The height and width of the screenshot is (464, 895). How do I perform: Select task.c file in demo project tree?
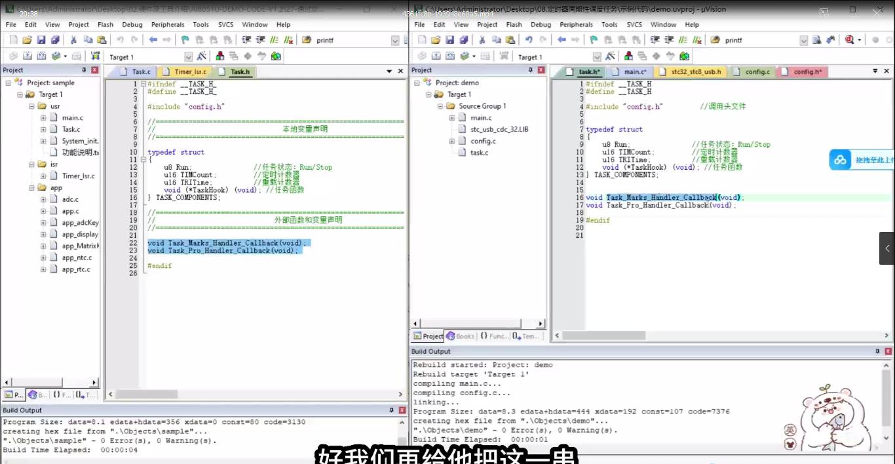479,153
